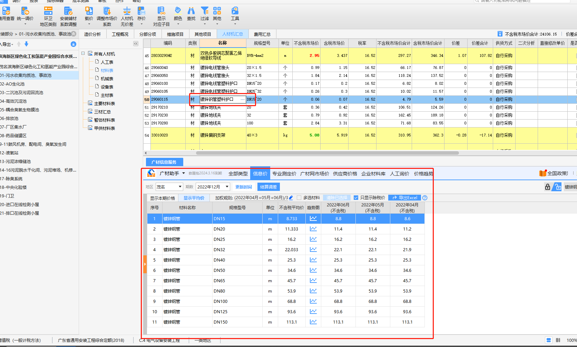
Task: Select 17-除臭系统 in project list
Action: point(11,178)
